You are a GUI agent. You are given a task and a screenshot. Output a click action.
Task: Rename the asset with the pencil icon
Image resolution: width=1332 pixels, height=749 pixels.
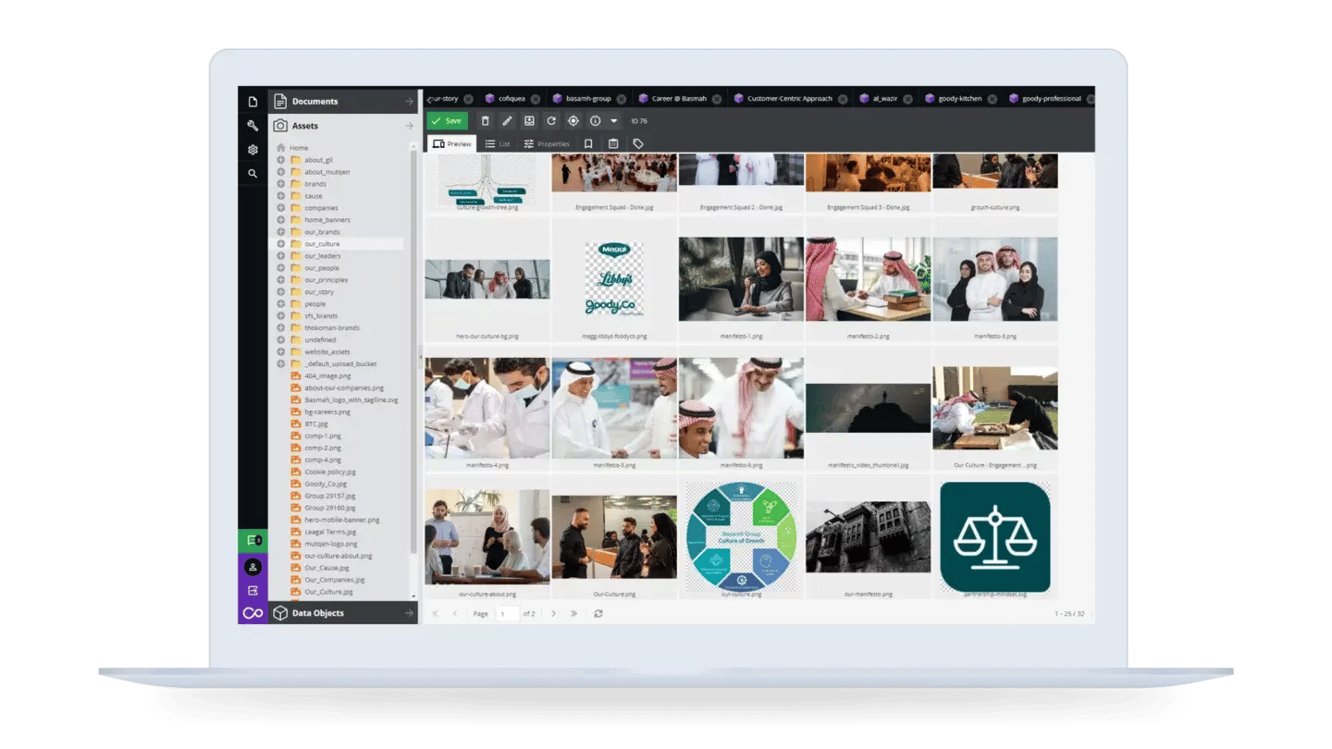point(507,120)
